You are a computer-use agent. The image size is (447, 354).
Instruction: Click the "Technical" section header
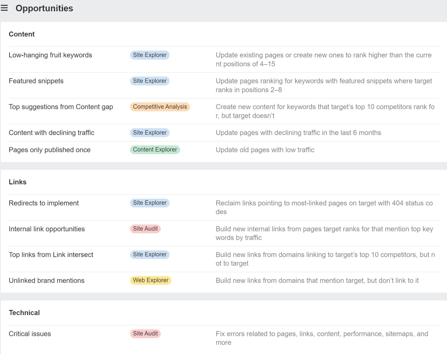point(24,313)
